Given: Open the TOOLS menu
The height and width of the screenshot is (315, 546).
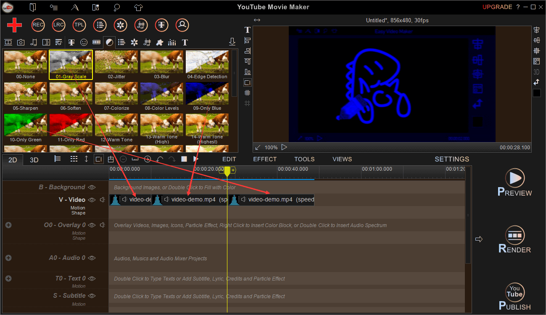Looking at the screenshot, I should 304,159.
